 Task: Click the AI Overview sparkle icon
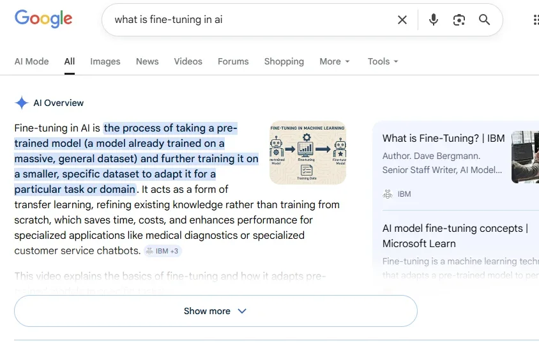coord(22,103)
